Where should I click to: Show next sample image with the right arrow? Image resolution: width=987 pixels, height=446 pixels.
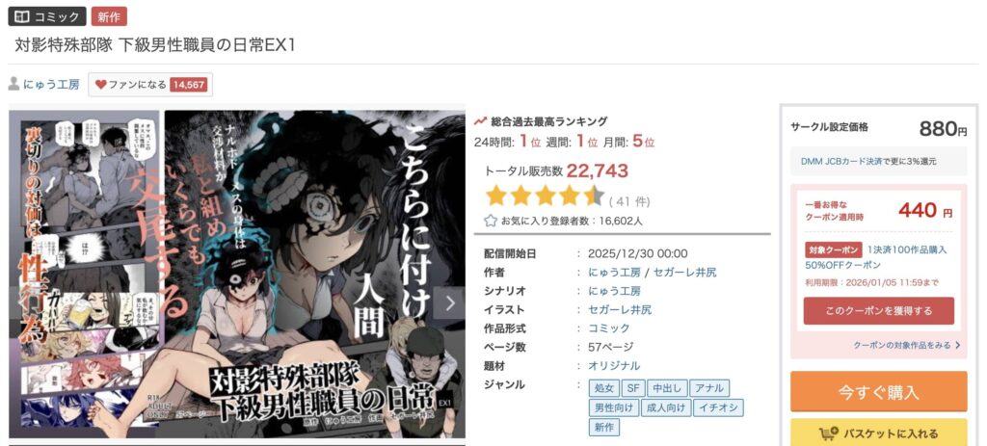tap(449, 303)
